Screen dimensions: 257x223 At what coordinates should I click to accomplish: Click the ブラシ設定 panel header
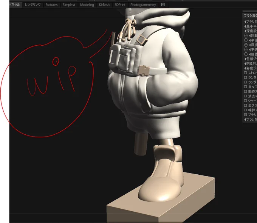tap(250, 15)
